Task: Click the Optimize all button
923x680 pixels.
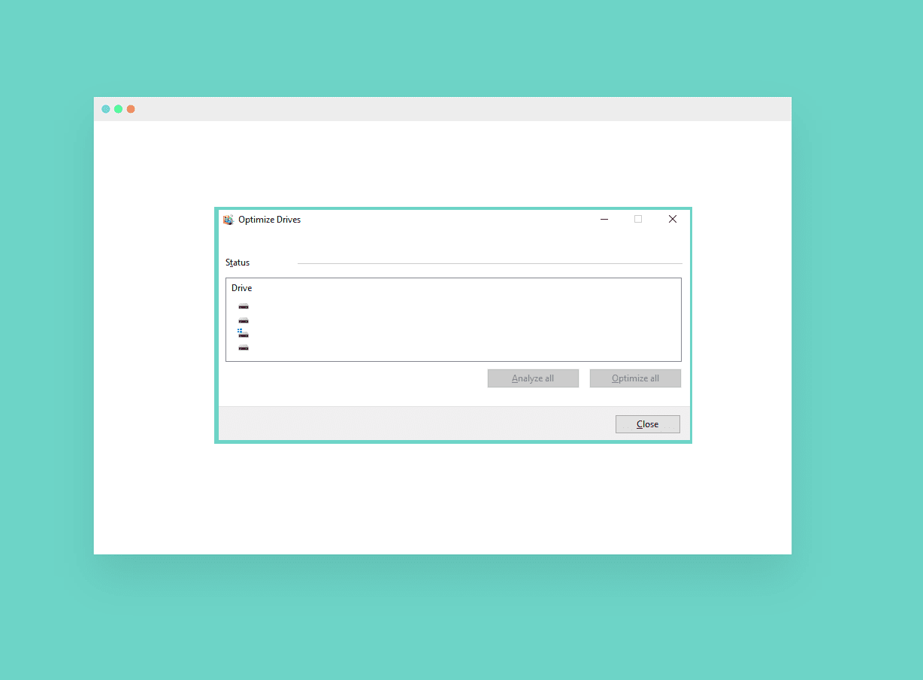Action: click(635, 378)
